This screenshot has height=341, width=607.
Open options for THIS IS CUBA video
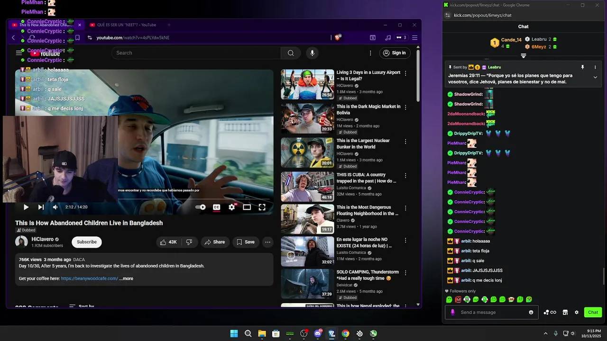(405, 176)
